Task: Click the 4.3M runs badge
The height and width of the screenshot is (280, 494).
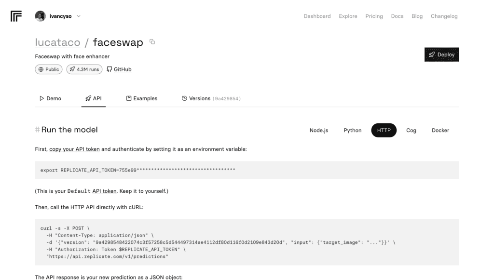Action: 84,69
